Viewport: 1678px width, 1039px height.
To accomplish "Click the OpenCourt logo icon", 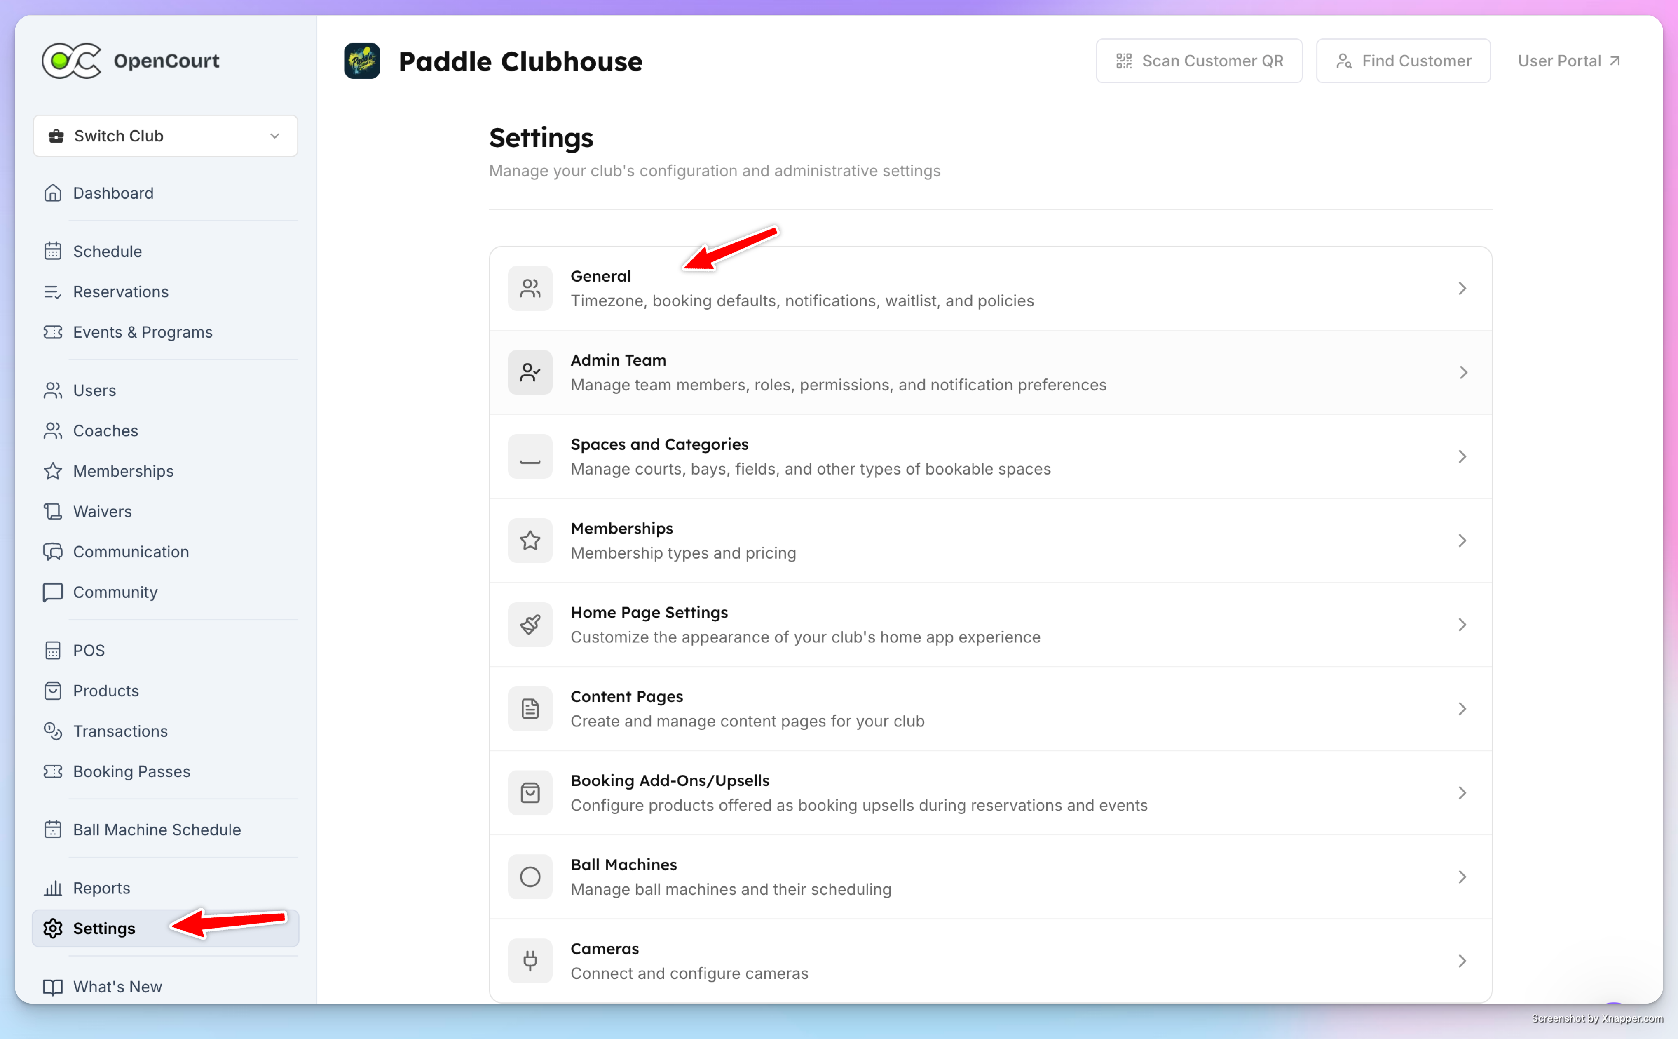I will tap(71, 61).
